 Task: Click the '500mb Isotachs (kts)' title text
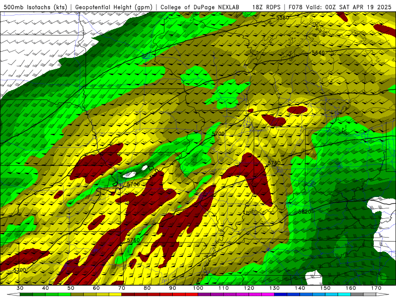point(35,7)
